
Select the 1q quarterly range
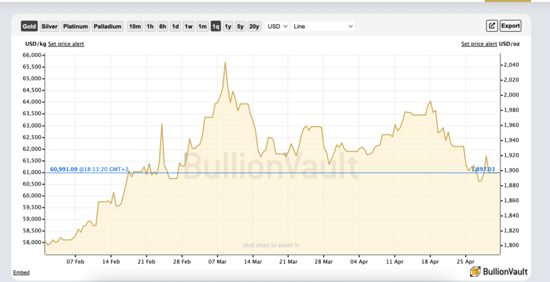[x=216, y=26]
